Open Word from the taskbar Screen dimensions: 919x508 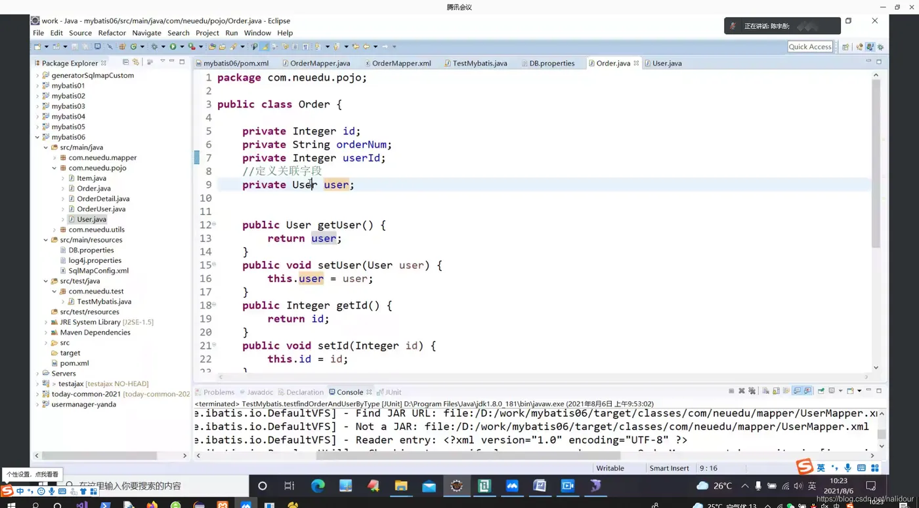[x=540, y=486]
